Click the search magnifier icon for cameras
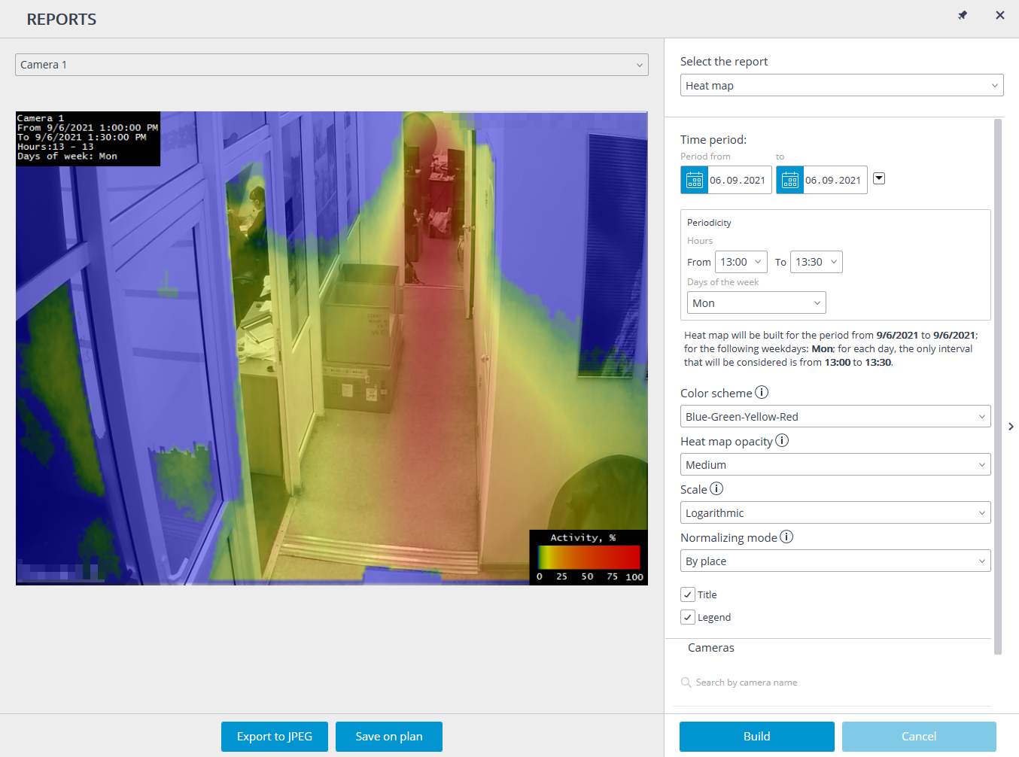The image size is (1019, 757). [686, 683]
